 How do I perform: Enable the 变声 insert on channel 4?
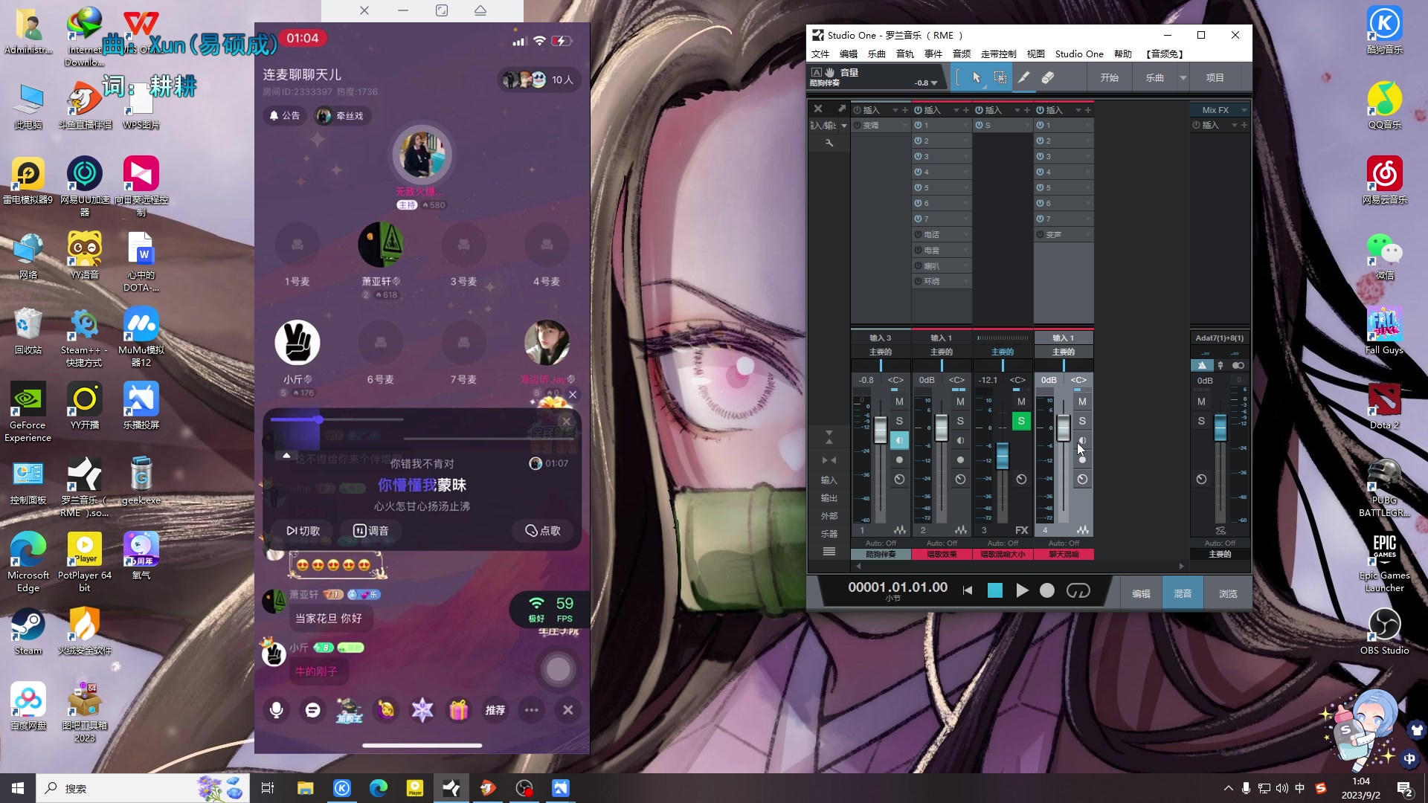(x=1041, y=234)
